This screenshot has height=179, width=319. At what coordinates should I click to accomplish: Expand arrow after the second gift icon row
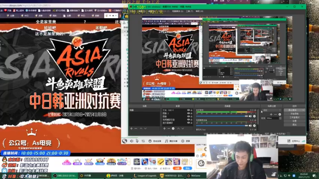coord(191,162)
